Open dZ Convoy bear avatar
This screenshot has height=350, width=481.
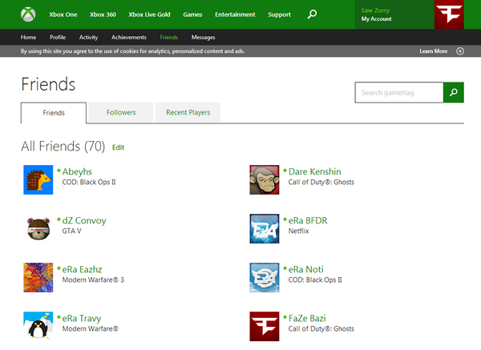click(38, 228)
